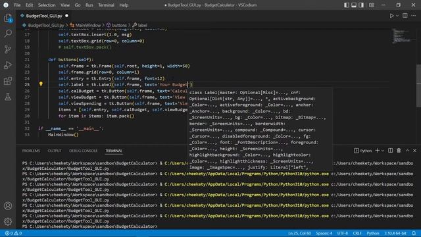Create a new terminal with plus
Image resolution: width=421 pixels, height=237 pixels.
[x=377, y=151]
